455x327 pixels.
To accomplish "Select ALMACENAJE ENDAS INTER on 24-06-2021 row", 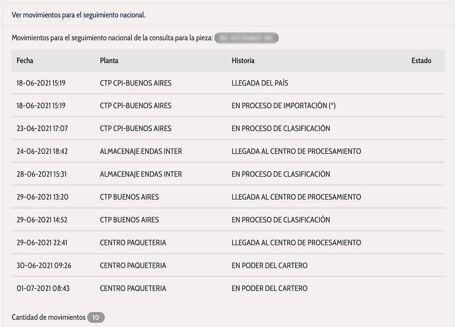I will [141, 151].
